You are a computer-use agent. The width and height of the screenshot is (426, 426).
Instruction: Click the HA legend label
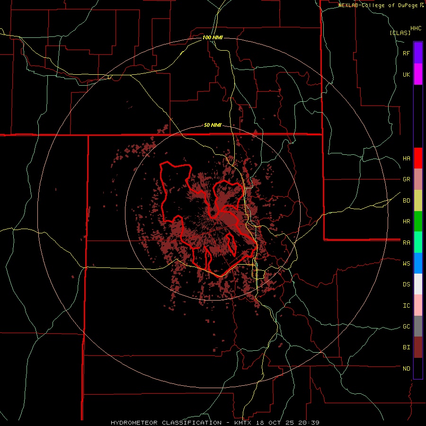[x=406, y=158]
